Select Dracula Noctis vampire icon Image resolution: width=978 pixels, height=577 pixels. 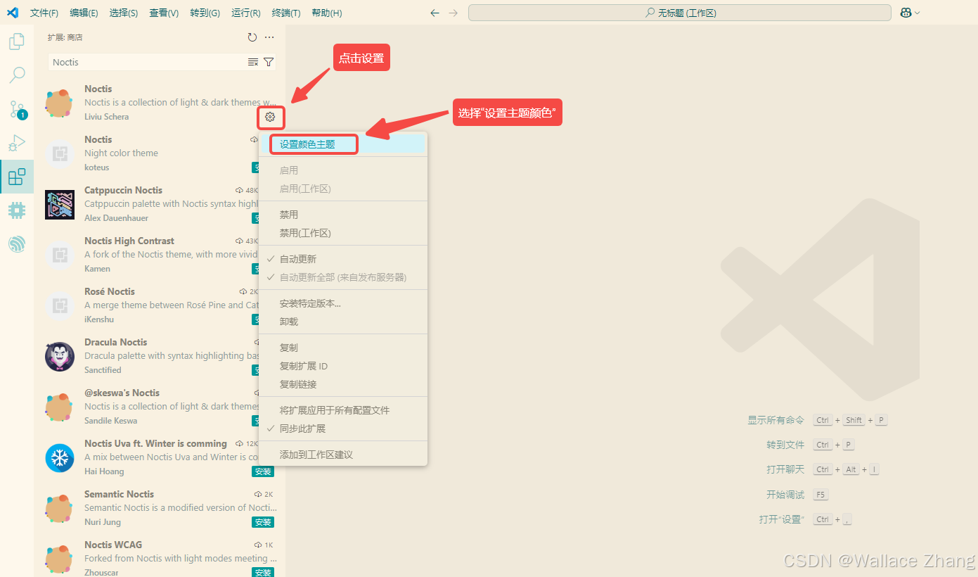60,356
